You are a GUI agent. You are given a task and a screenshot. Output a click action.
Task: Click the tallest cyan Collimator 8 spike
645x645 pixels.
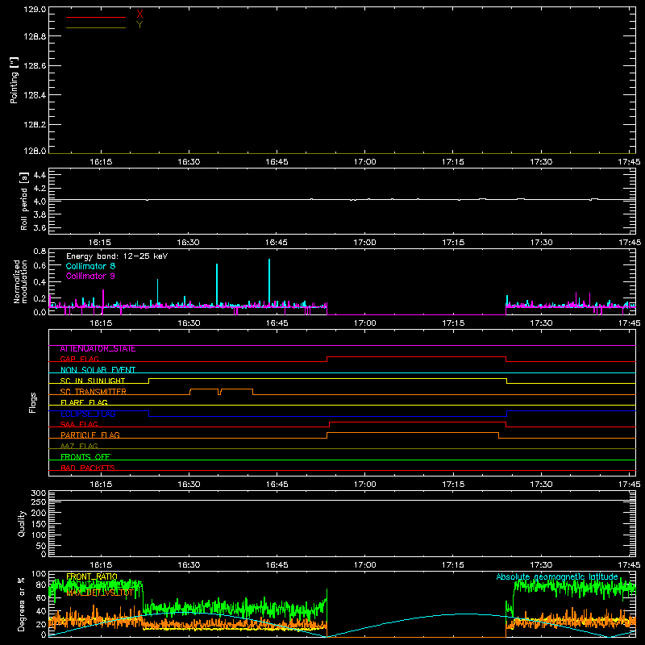(269, 283)
